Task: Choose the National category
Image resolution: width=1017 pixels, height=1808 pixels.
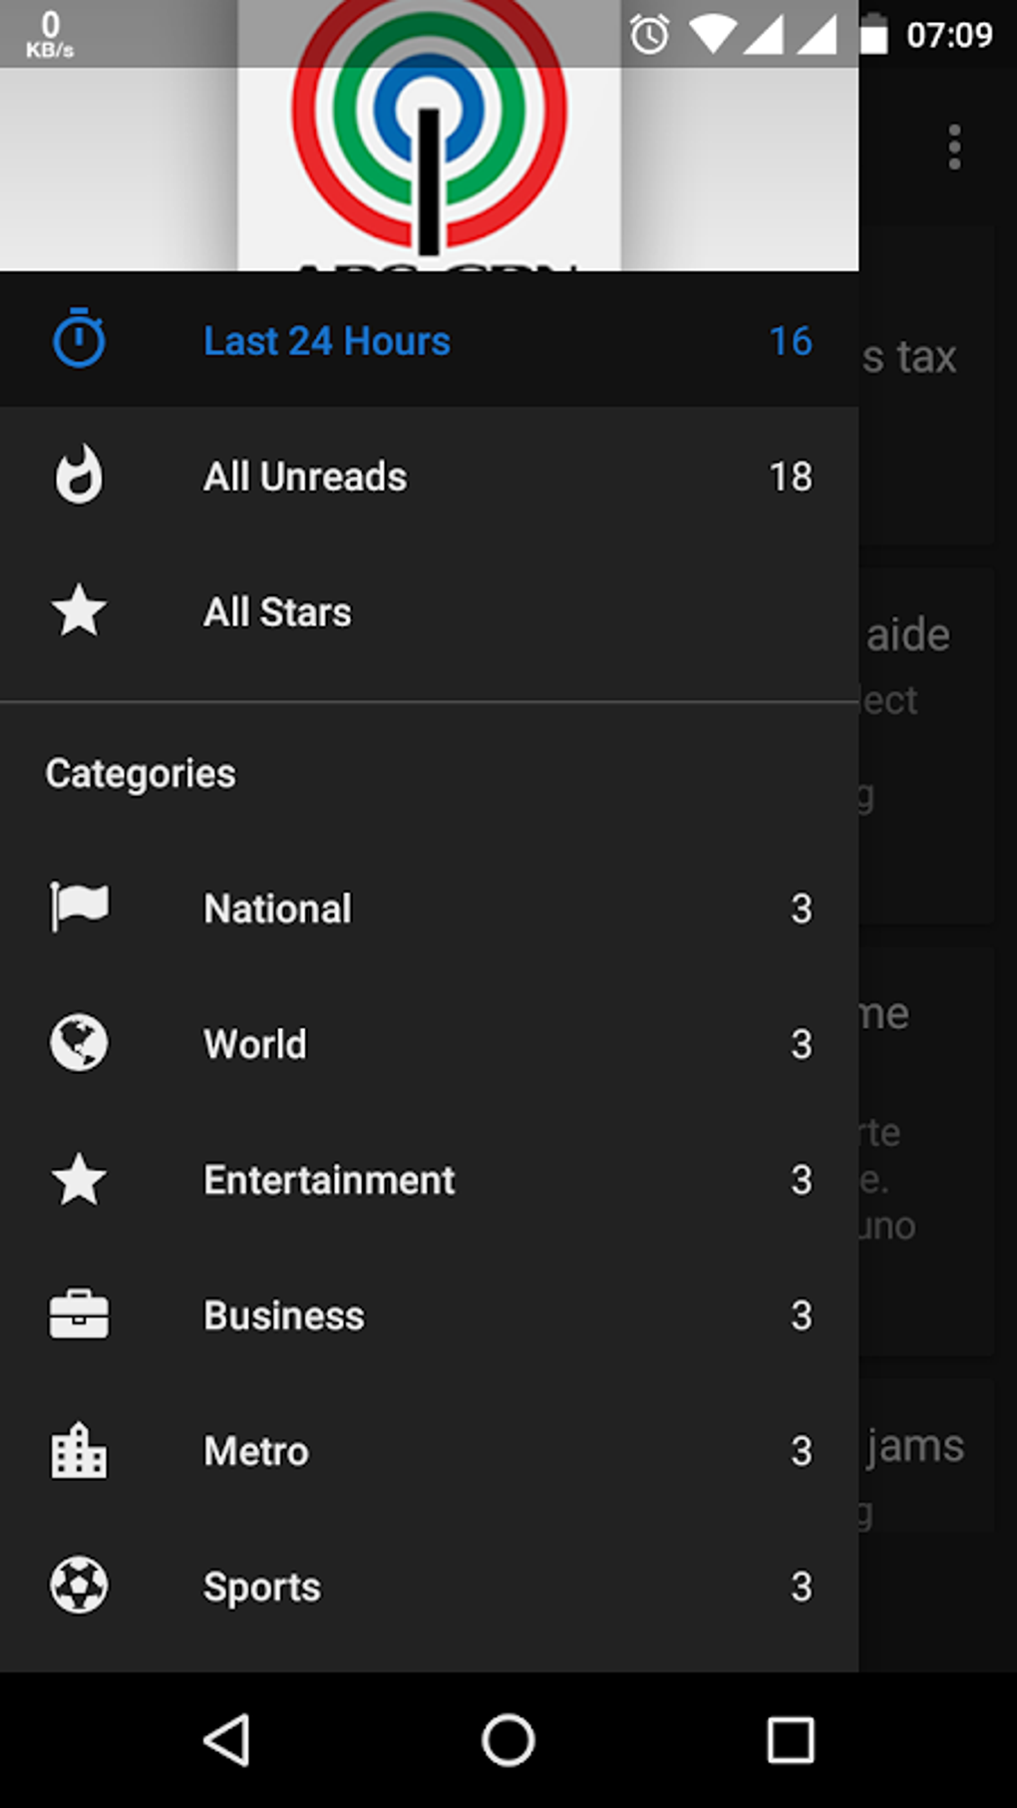Action: pyautogui.click(x=277, y=909)
